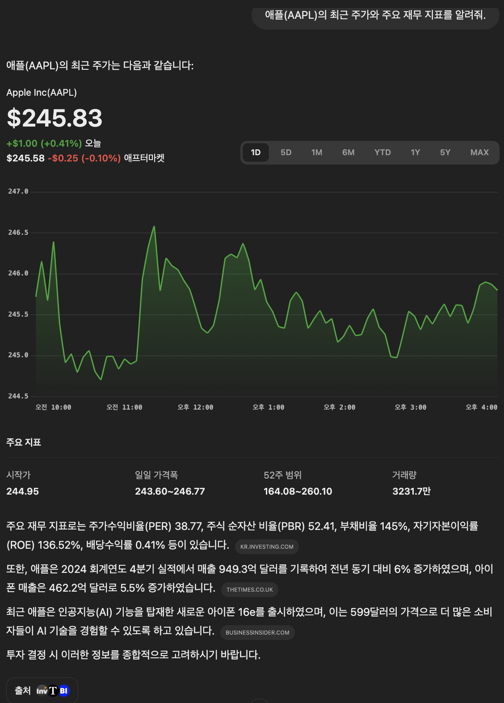Click the 거래량 label
Screen dimensions: 504x703
pyautogui.click(x=404, y=475)
